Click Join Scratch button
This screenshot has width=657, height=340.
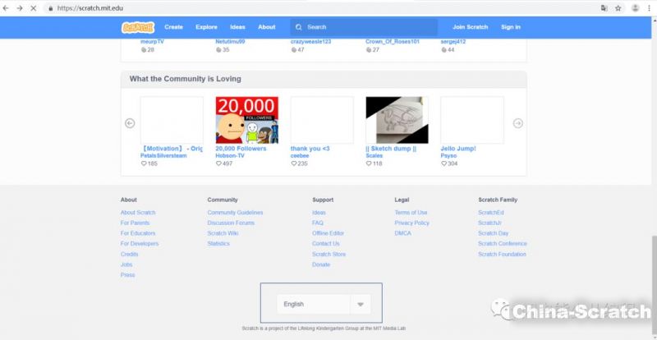(470, 27)
